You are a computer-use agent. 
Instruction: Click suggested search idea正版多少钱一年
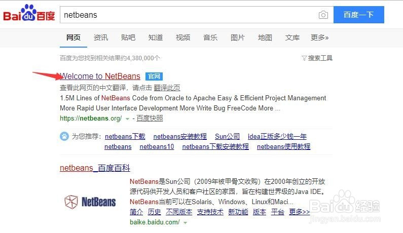click(x=277, y=136)
